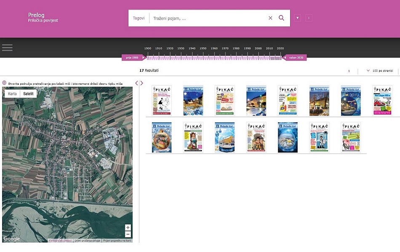Switch map to Satelit view
Screen dimensions: 400x252
pyautogui.click(x=28, y=94)
